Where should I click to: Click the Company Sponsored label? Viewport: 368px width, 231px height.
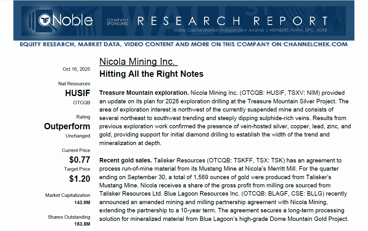(x=117, y=21)
